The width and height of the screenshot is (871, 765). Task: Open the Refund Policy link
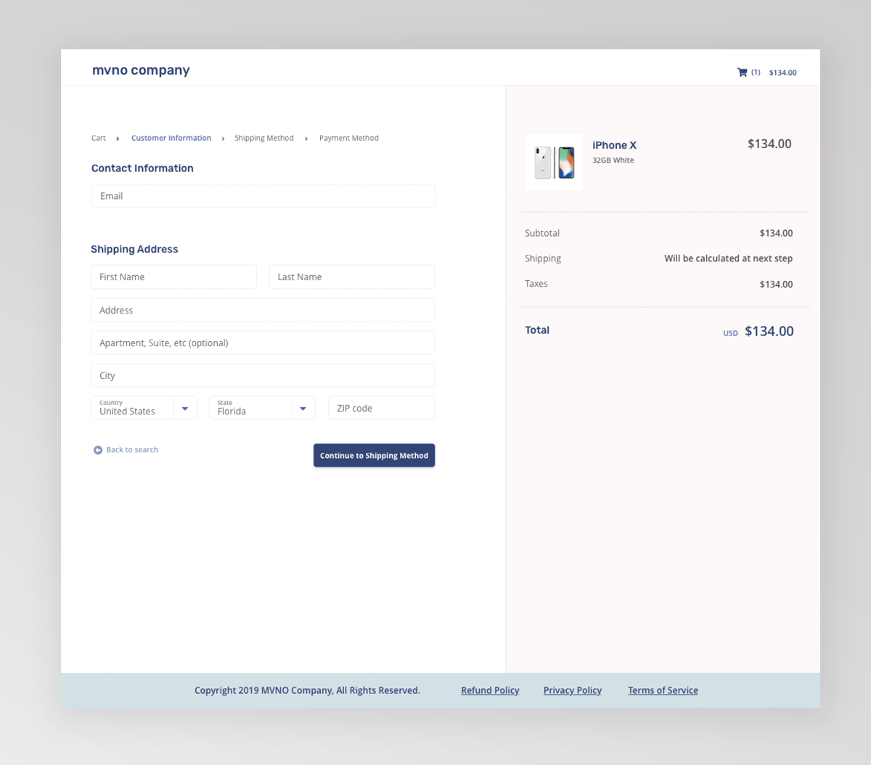pyautogui.click(x=490, y=690)
